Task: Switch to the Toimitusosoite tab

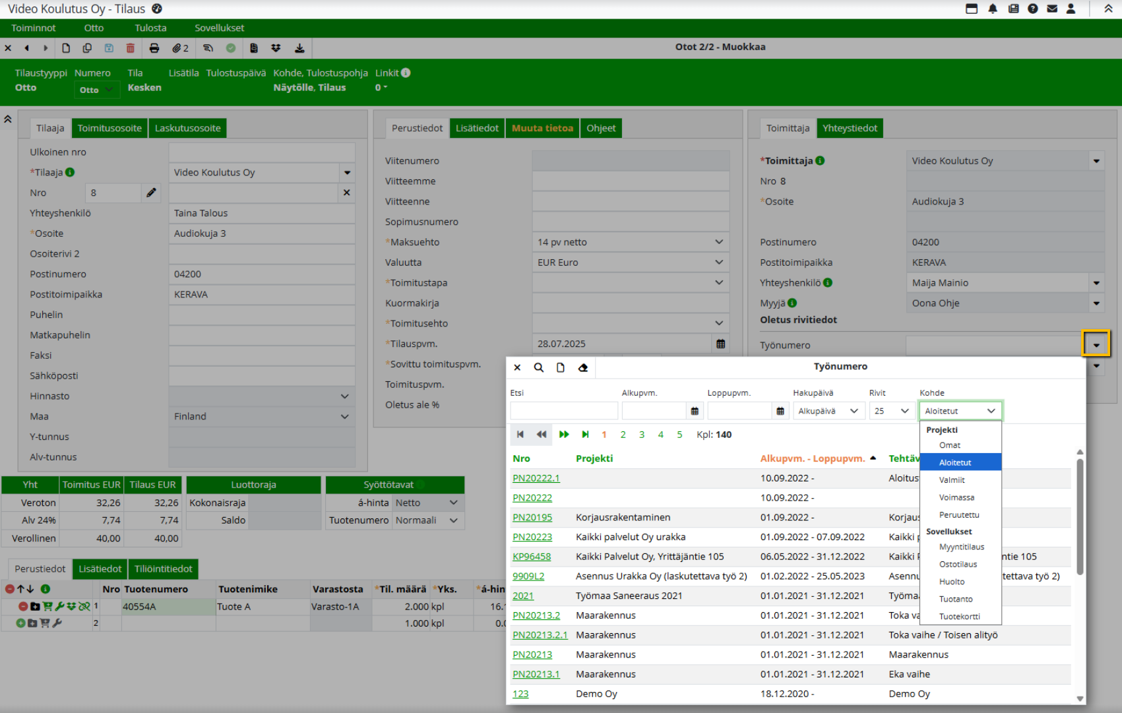Action: [109, 128]
